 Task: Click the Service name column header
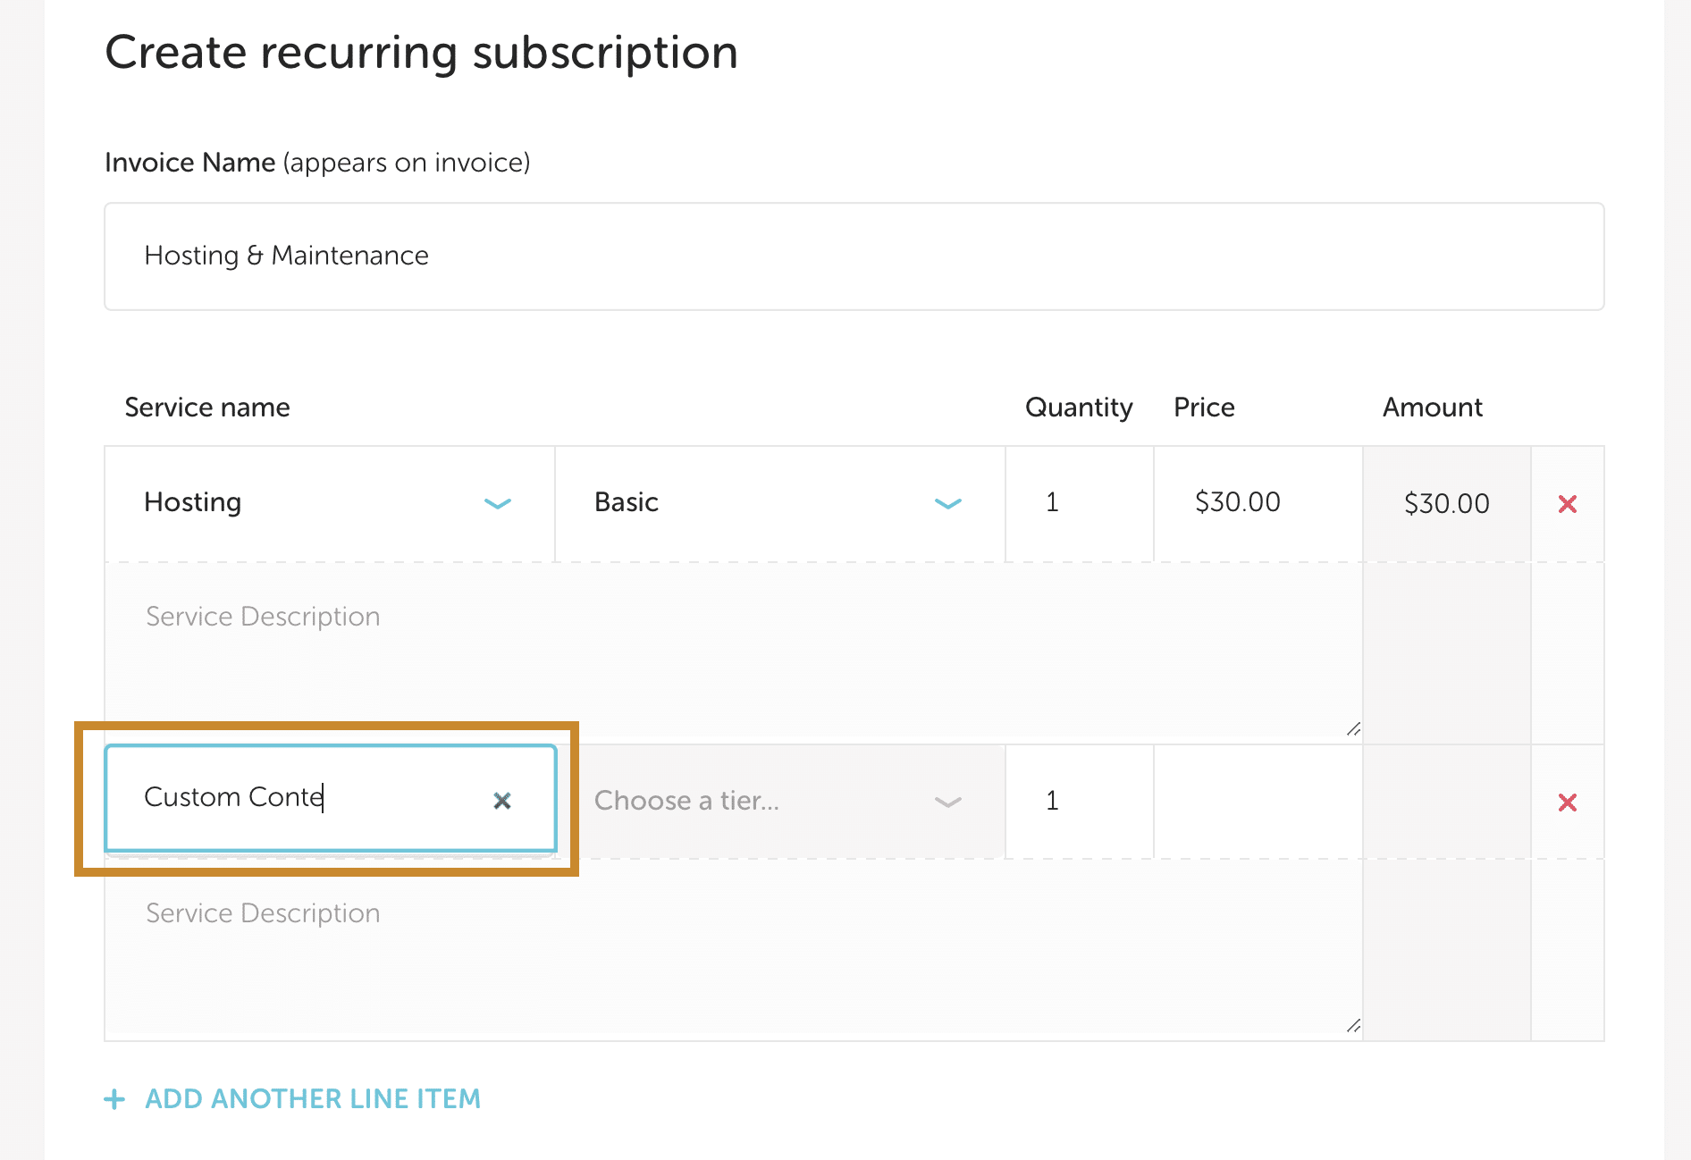click(207, 408)
